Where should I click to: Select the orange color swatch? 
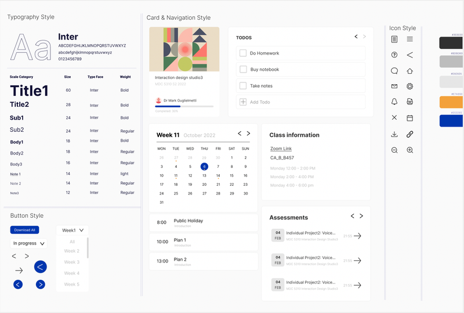coord(451,102)
